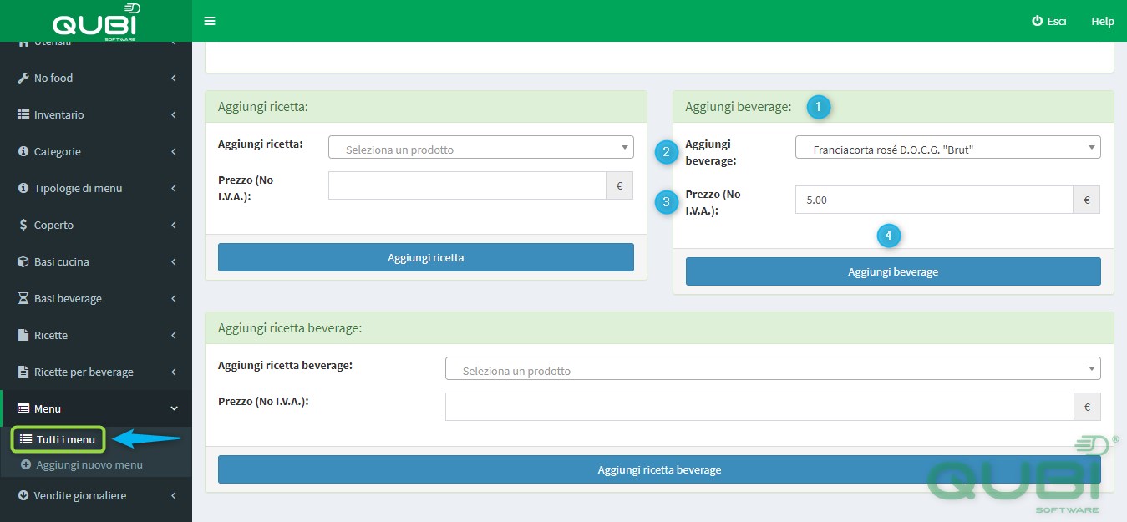This screenshot has height=522, width=1127.
Task: Click the power icon next to Esci
Action: (x=1038, y=21)
